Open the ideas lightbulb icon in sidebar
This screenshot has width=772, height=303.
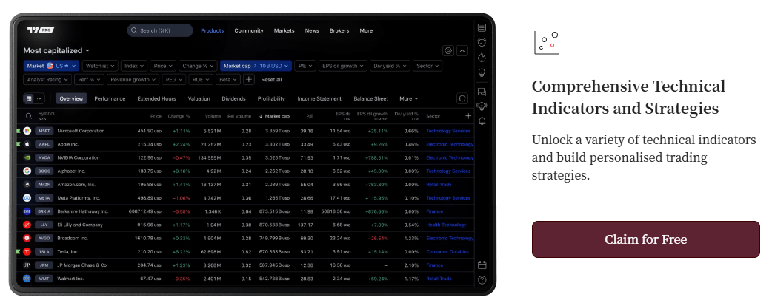[x=482, y=72]
